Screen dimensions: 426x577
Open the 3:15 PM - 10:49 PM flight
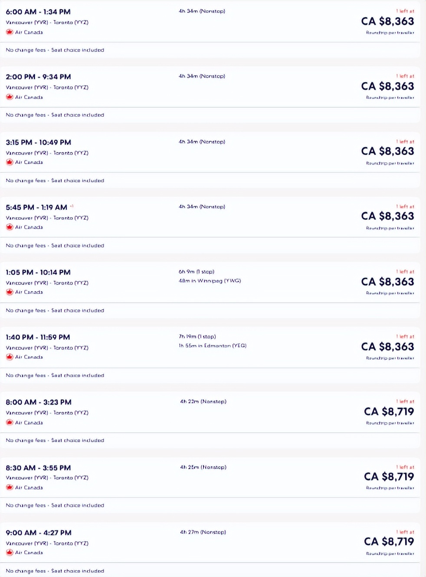[x=38, y=142]
